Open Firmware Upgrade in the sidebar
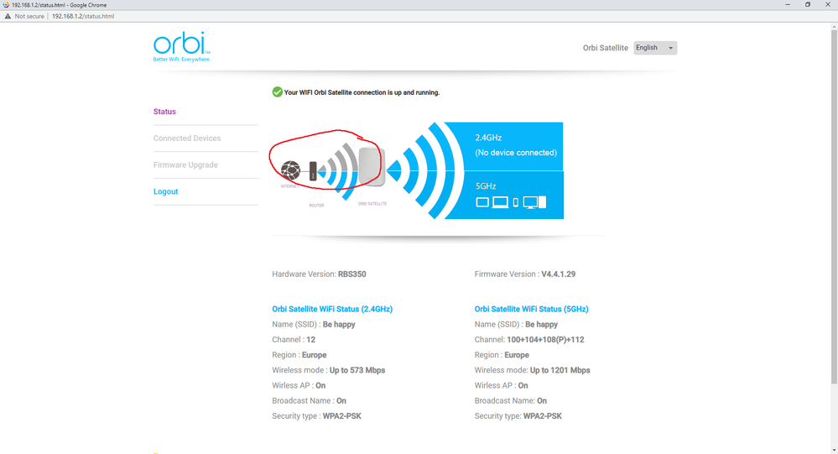 coord(185,164)
